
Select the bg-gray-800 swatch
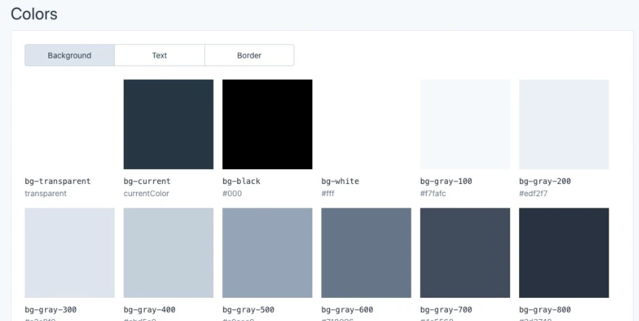click(564, 253)
